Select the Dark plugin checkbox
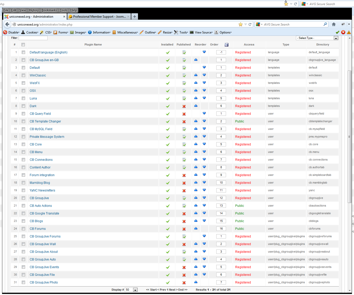The width and height of the screenshot is (354, 295). click(23, 106)
